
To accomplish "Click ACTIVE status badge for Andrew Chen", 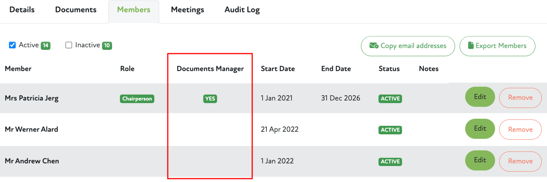I will pyautogui.click(x=390, y=162).
